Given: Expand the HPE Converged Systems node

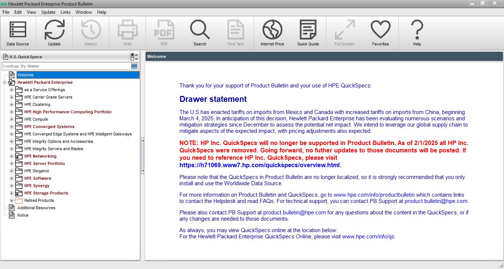Looking at the screenshot, I should point(11,127).
